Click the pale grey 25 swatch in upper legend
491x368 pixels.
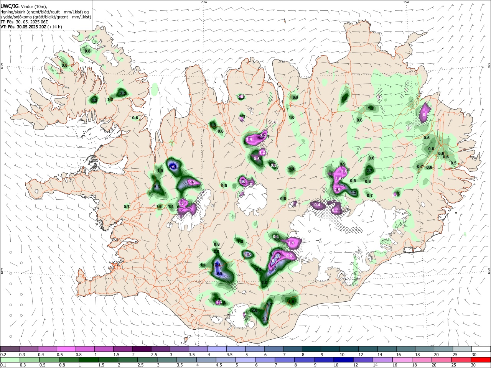coord(462,349)
